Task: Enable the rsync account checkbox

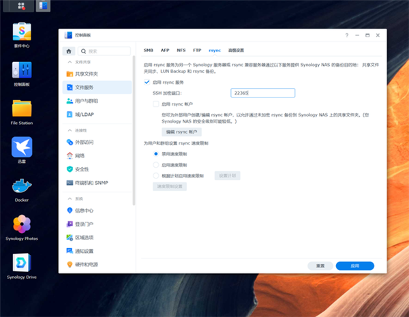Action: pos(156,104)
